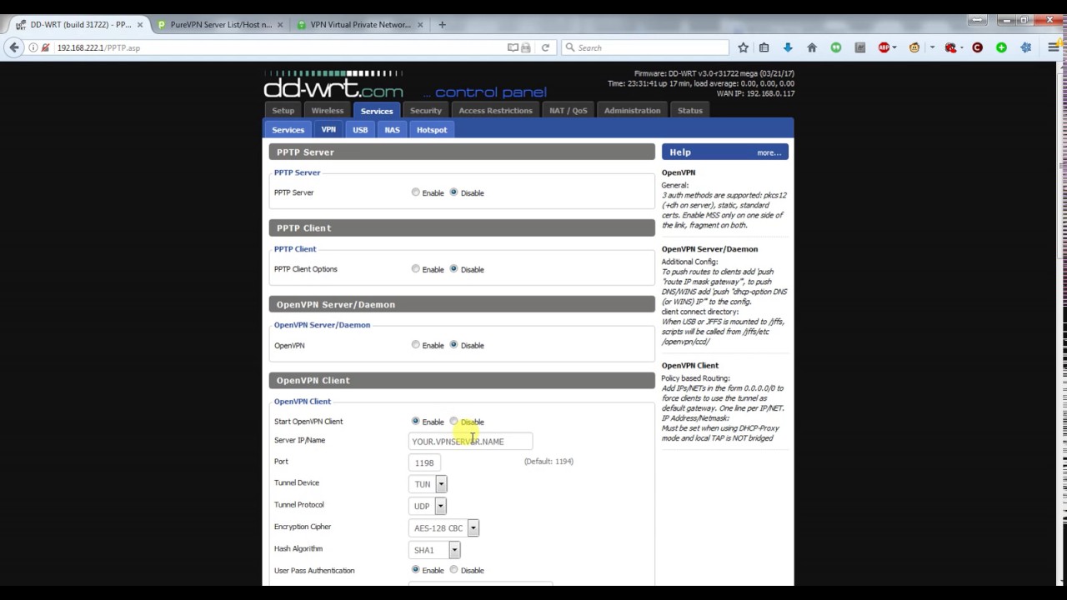Click the Adblock Plus ABP icon
This screenshot has height=600, width=1067.
(884, 47)
